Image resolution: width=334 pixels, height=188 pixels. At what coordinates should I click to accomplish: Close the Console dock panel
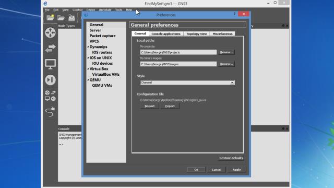(287, 128)
